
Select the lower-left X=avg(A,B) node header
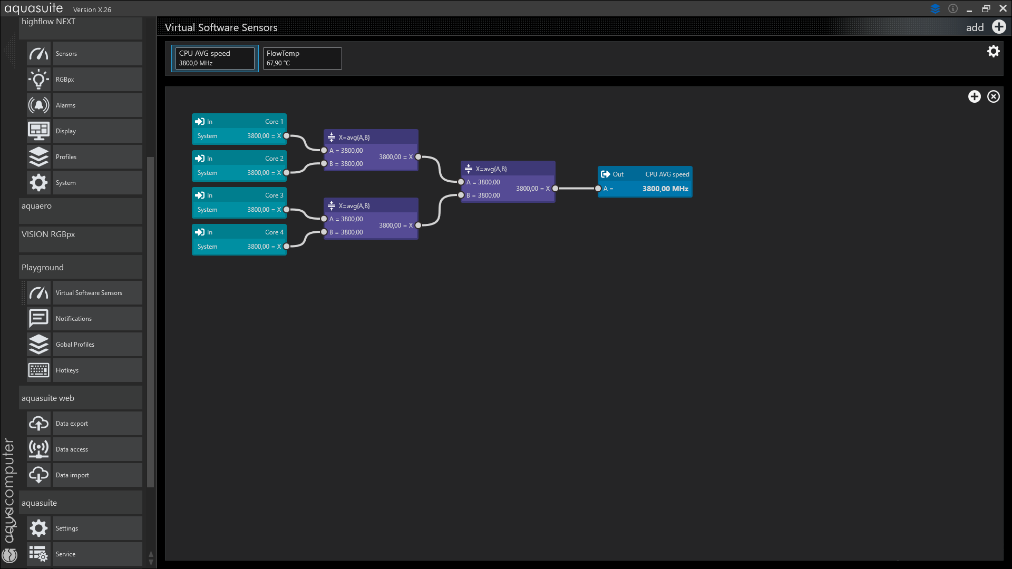coord(371,205)
